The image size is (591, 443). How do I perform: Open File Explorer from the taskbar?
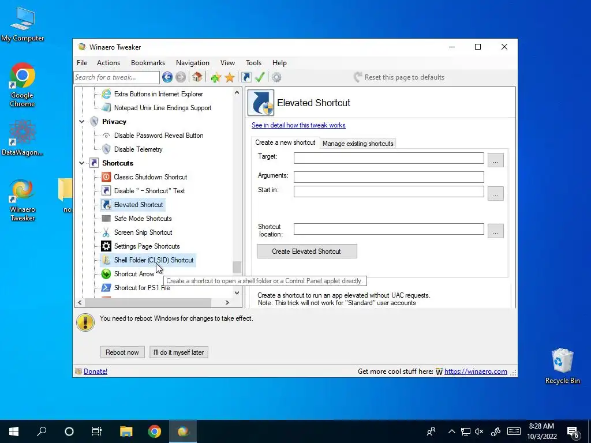pos(126,431)
